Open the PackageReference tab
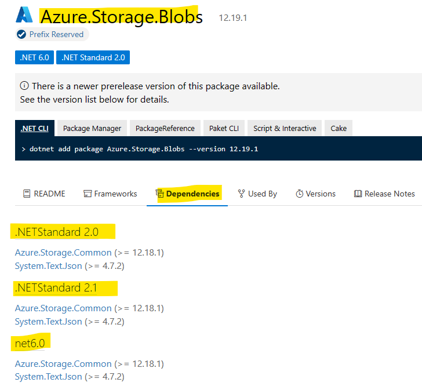Viewport: 422px width, 386px height. coord(165,129)
